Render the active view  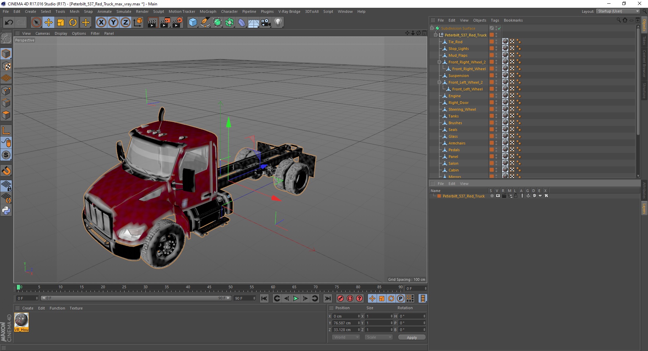click(153, 23)
